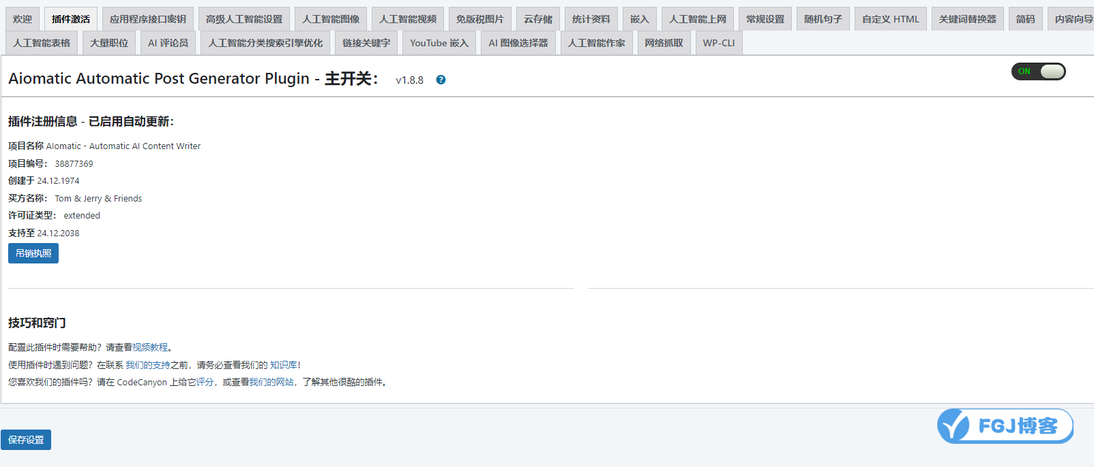Screen dimensions: 1094x467
Task: Click the project number 38877369
Action: point(74,164)
